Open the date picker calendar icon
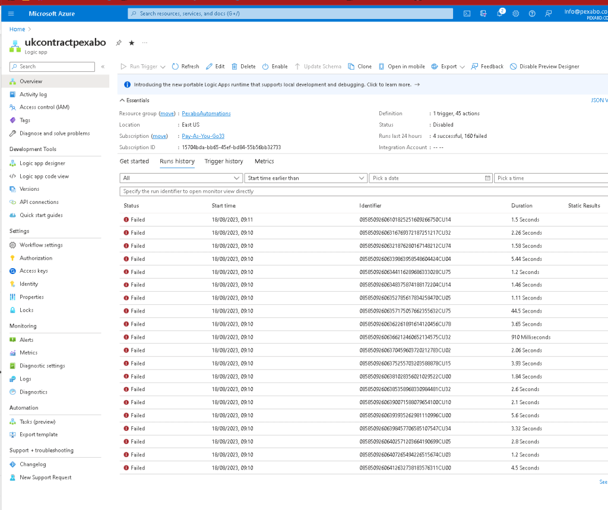 click(x=487, y=178)
